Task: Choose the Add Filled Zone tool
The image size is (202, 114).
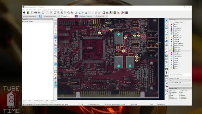Action: [166, 41]
